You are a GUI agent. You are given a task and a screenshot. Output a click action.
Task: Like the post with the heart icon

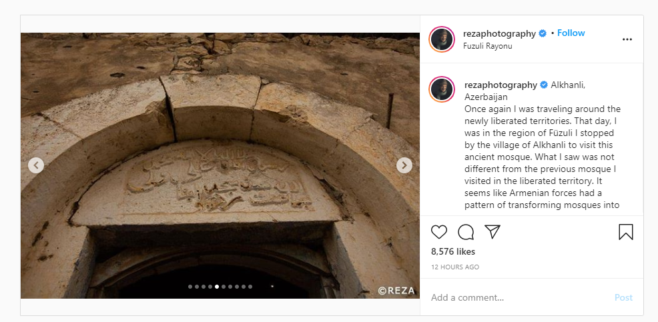(x=439, y=232)
